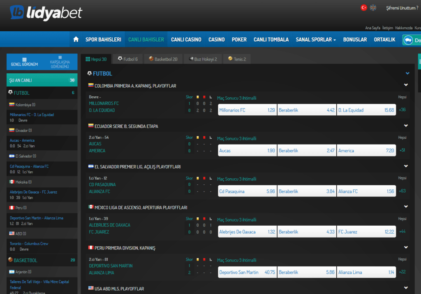This screenshot has width=421, height=294.
Task: Collapse USA ABD MLS Playoffs chevron
Action: click(x=406, y=288)
